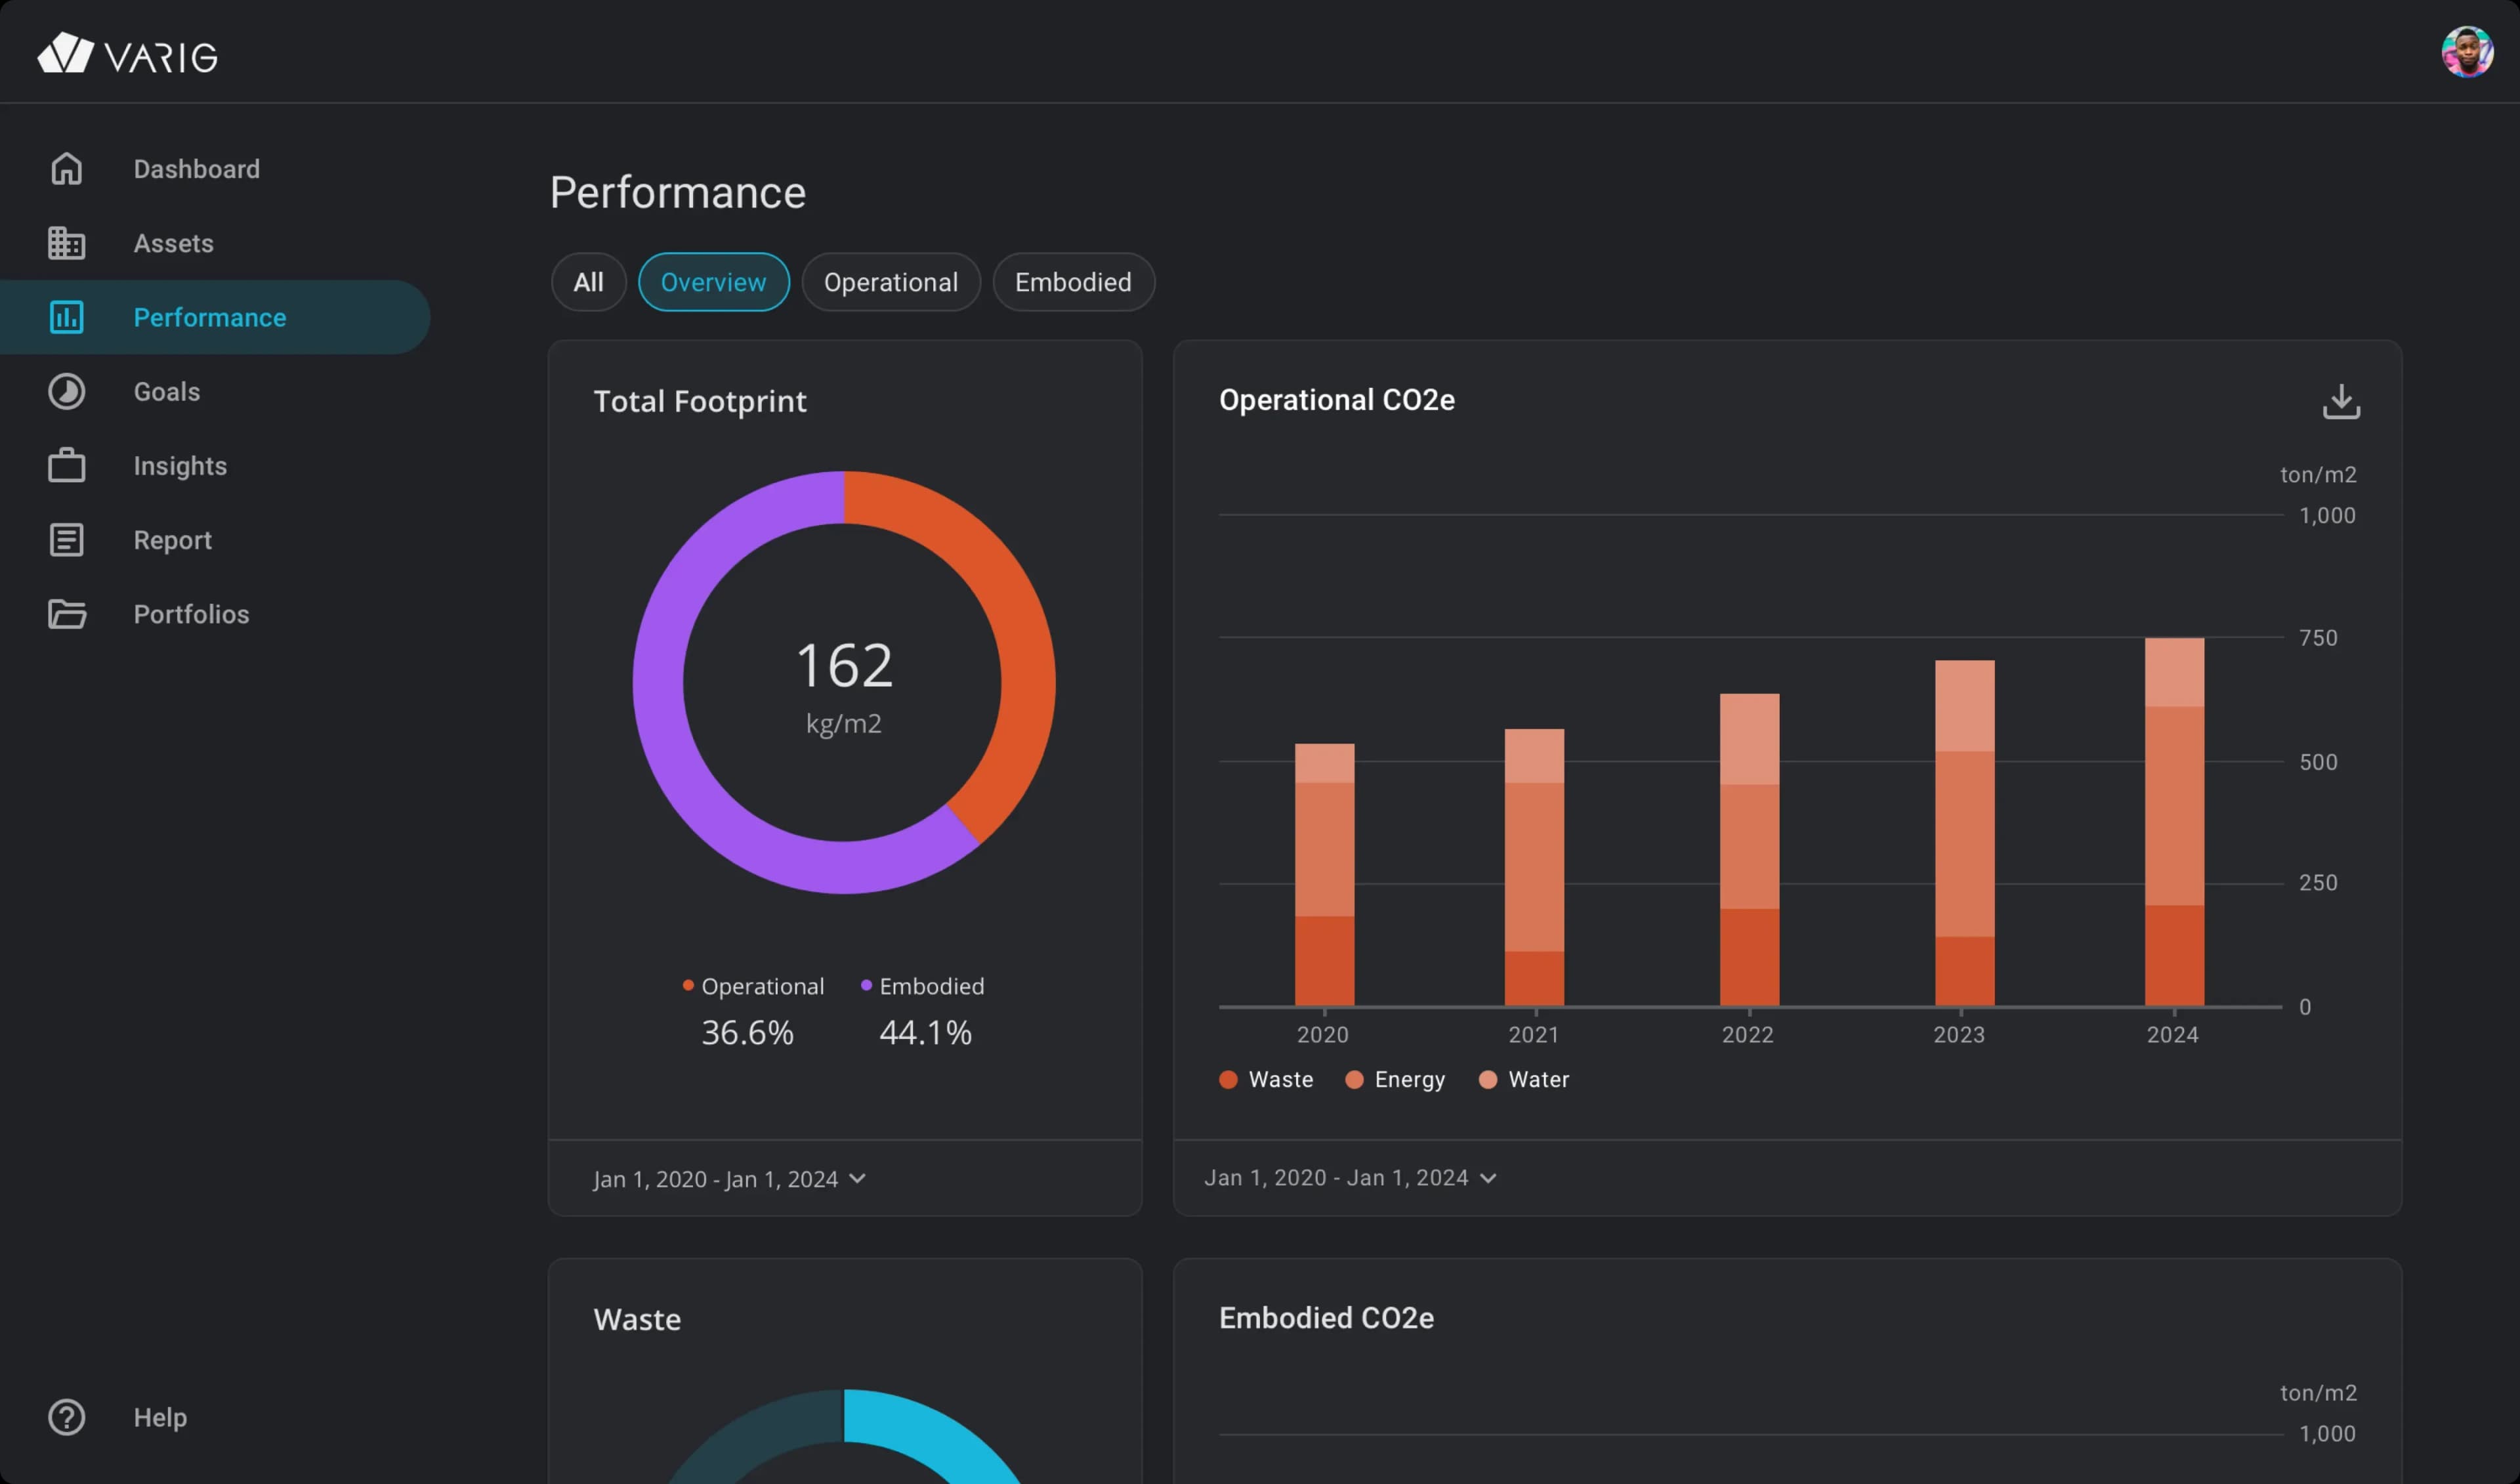
Task: Click the Assets building icon
Action: 66,243
